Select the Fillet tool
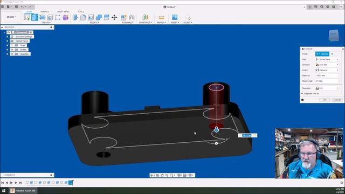 [83, 17]
